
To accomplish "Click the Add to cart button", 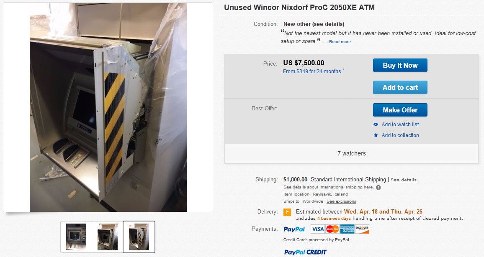I will (400, 87).
